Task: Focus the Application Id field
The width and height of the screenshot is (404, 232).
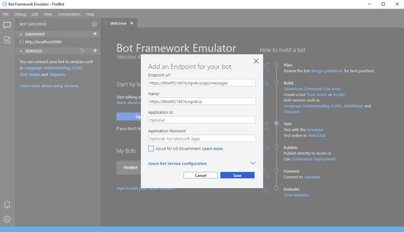Action: click(x=202, y=120)
